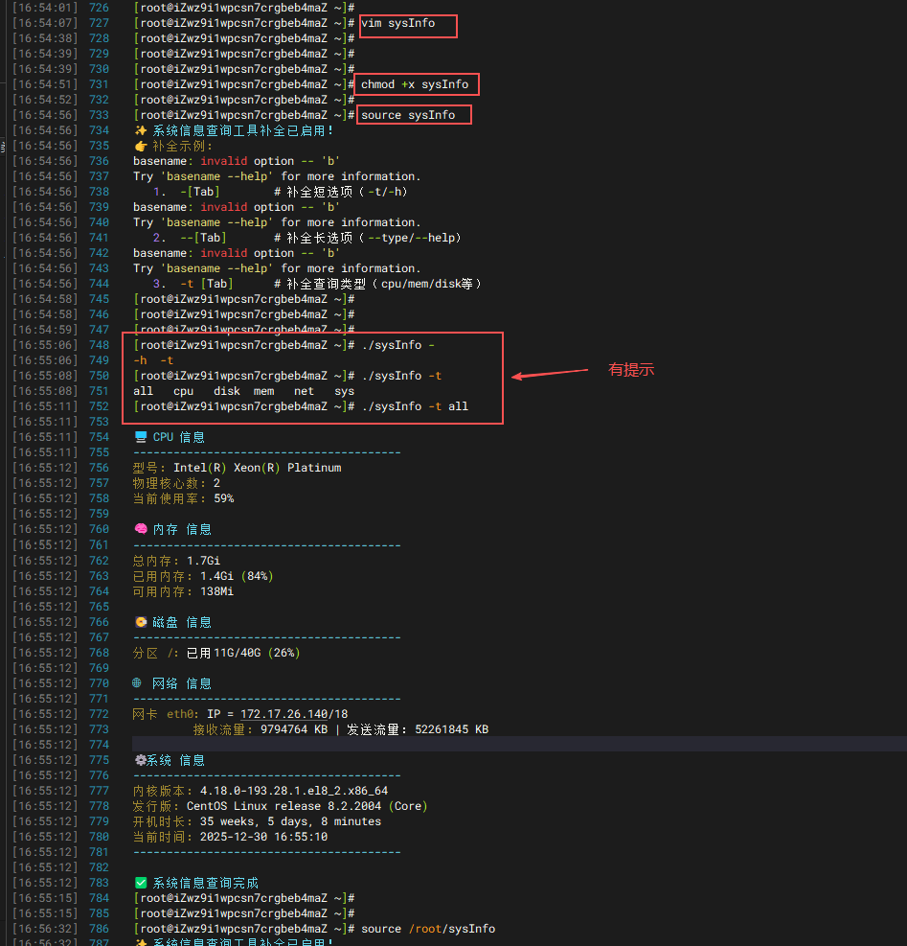Image resolution: width=907 pixels, height=946 pixels.
Task: Click the 'source /root/sysInfo' command text
Action: (428, 929)
